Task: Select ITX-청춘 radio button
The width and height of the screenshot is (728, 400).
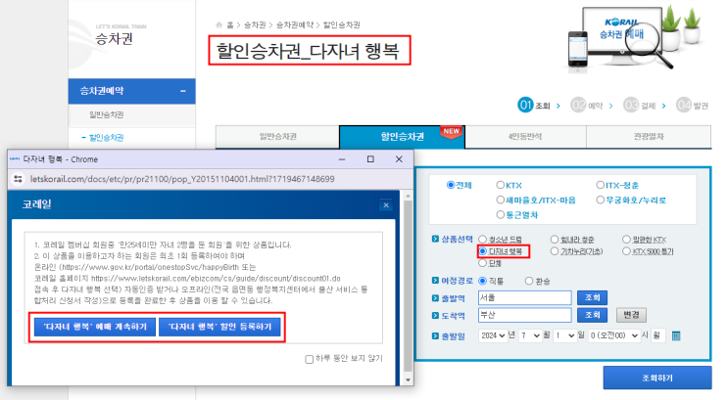Action: click(x=600, y=185)
